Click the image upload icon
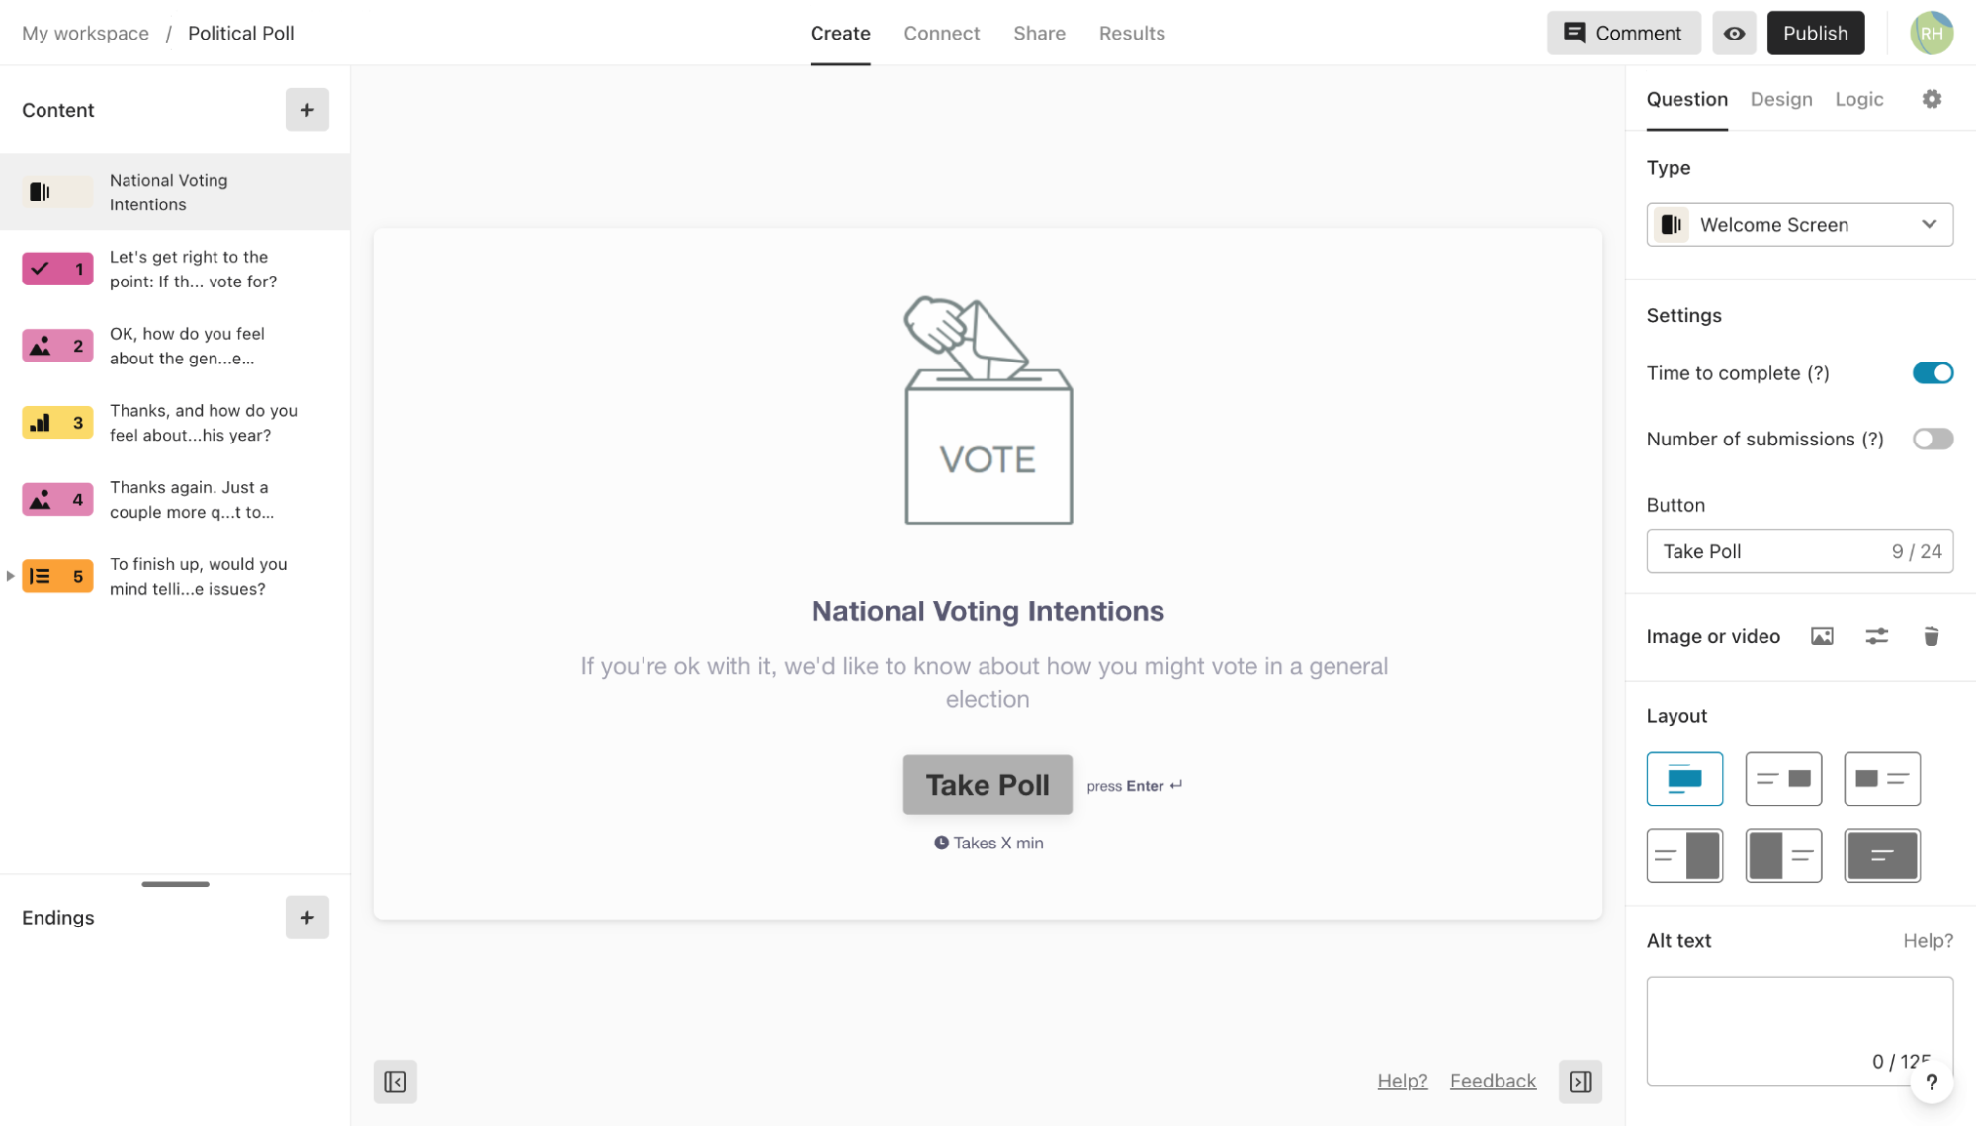The image size is (1976, 1127). tap(1822, 636)
